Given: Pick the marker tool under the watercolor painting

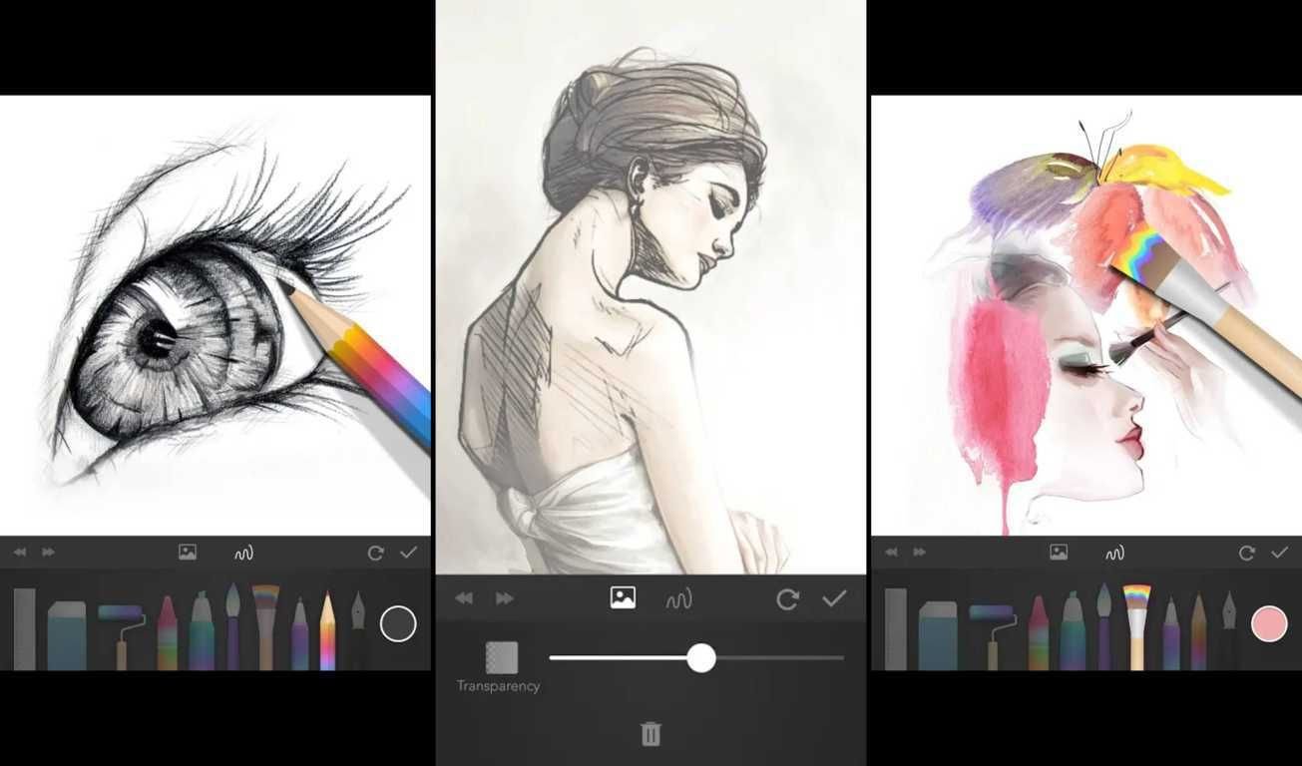Looking at the screenshot, I should point(1073,630).
